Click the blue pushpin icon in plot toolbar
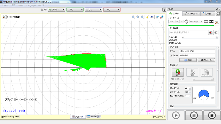 (x=157, y=17)
